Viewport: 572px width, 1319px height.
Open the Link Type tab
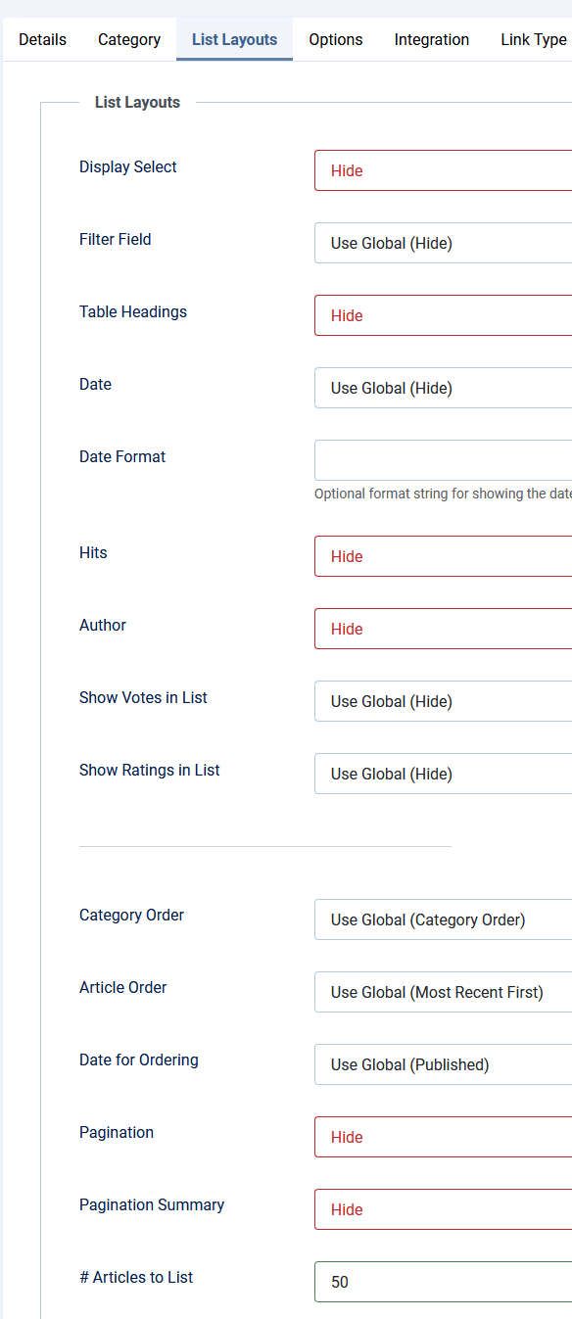[x=532, y=39]
